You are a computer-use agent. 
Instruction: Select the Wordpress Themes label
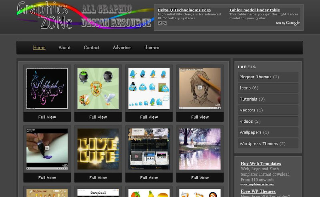pos(268,143)
